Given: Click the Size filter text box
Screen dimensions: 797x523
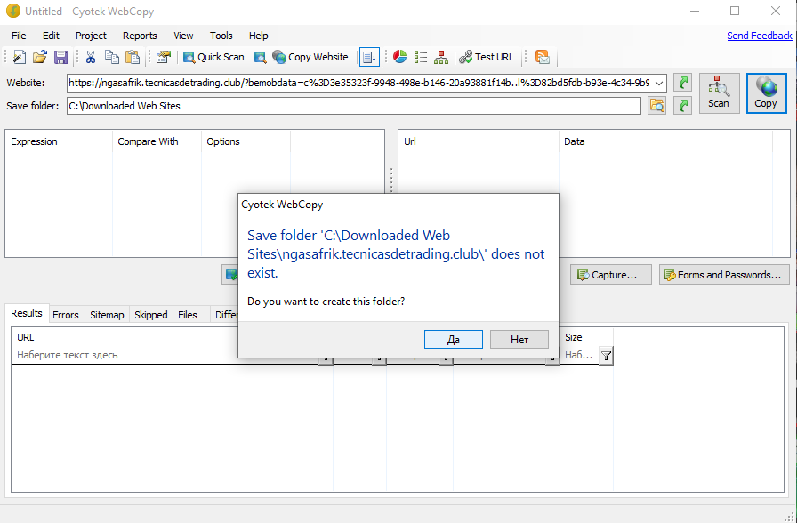Looking at the screenshot, I should tap(579, 355).
